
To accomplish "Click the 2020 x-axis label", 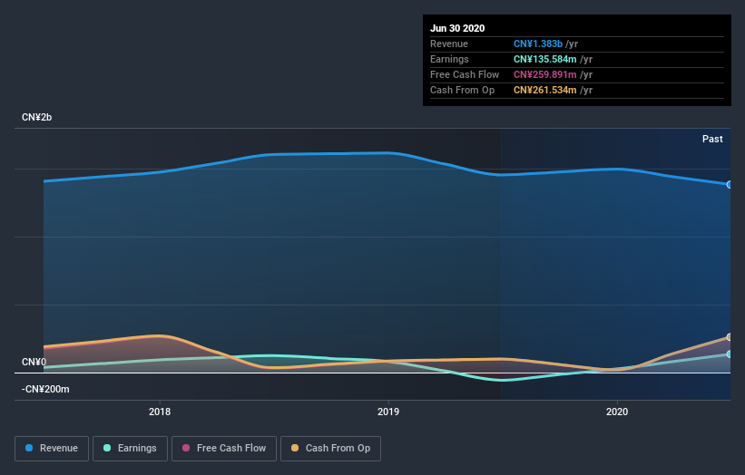I will (x=617, y=412).
